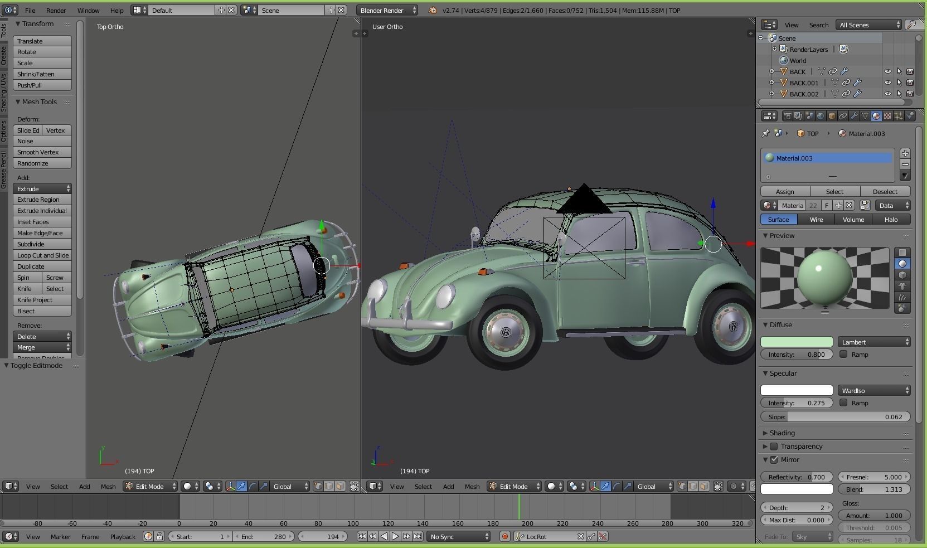Open the No Sync playback dropdown
This screenshot has height=548, width=927.
click(459, 536)
